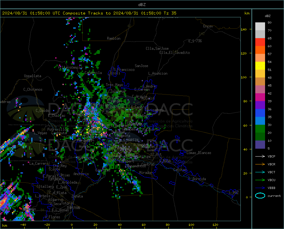Click the L_Dormida map label
The width and height of the screenshot is (284, 229).
tap(197, 179)
